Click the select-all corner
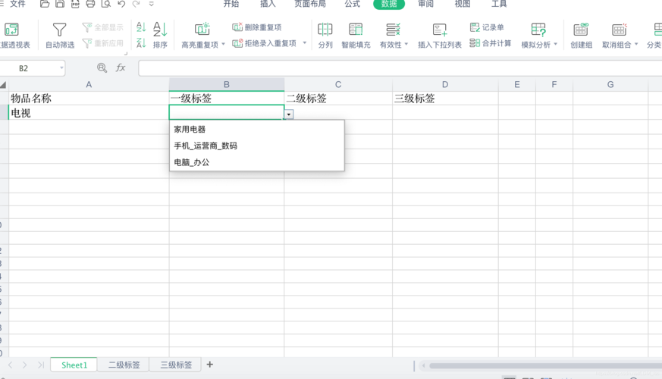The height and width of the screenshot is (379, 662). [x=4, y=85]
